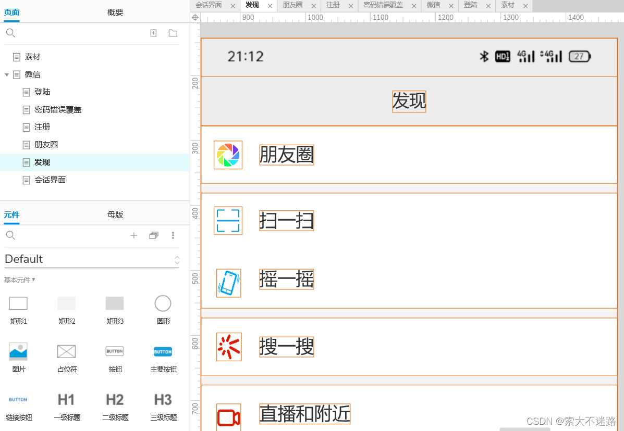624x431 pixels.
Task: Select the 朋友圈 label on canvas
Action: click(287, 155)
